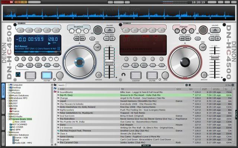
Task: Set loop IN on the right deck
Action: click(135, 65)
